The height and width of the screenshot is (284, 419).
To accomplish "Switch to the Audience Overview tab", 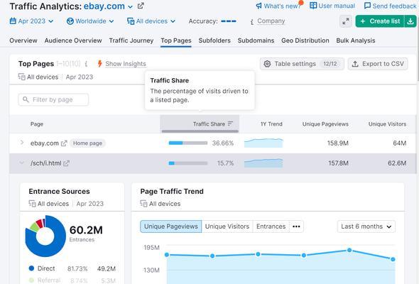I will click(x=73, y=40).
